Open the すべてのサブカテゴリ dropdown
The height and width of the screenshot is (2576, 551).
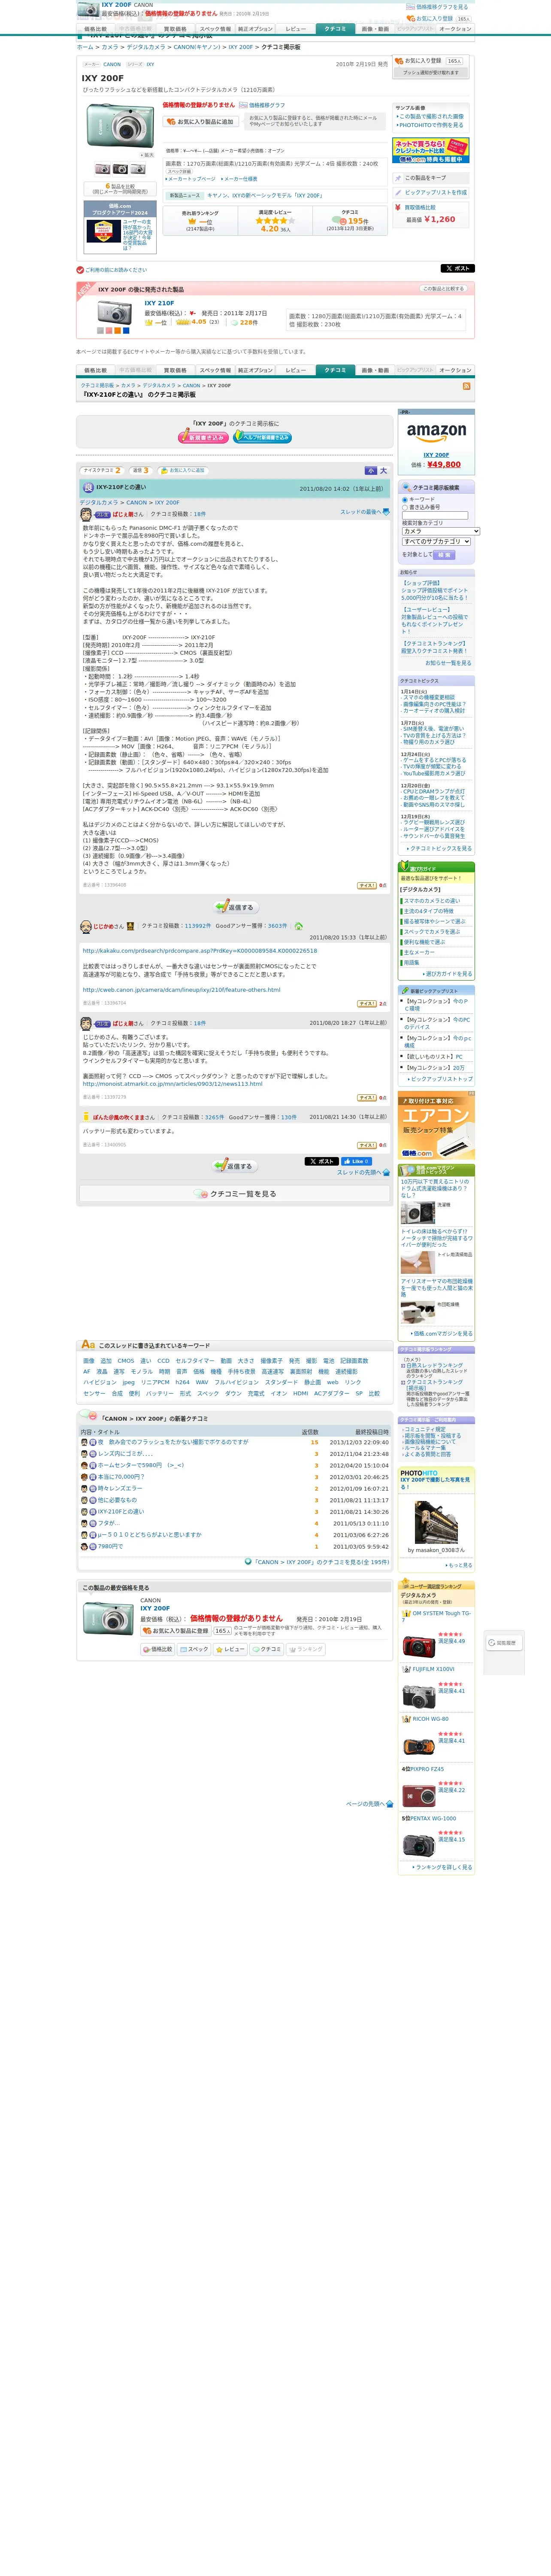point(436,542)
